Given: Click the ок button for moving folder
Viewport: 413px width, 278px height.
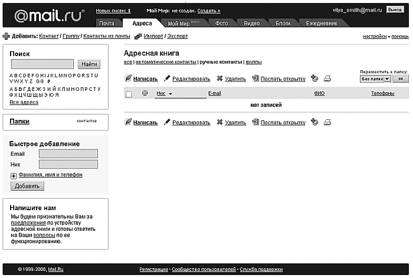Looking at the screenshot, I should pyautogui.click(x=401, y=79).
